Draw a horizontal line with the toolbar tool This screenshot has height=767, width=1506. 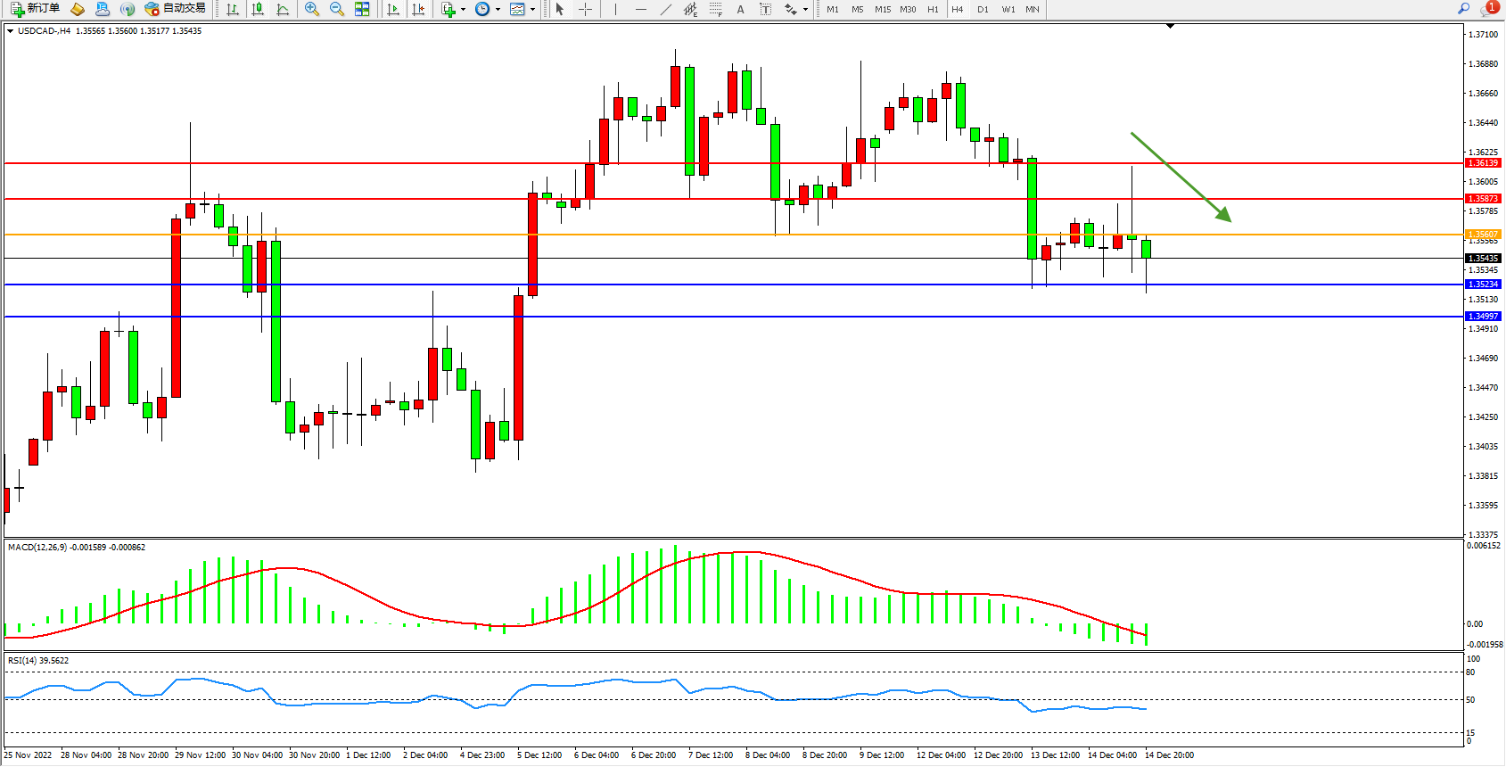(x=640, y=9)
